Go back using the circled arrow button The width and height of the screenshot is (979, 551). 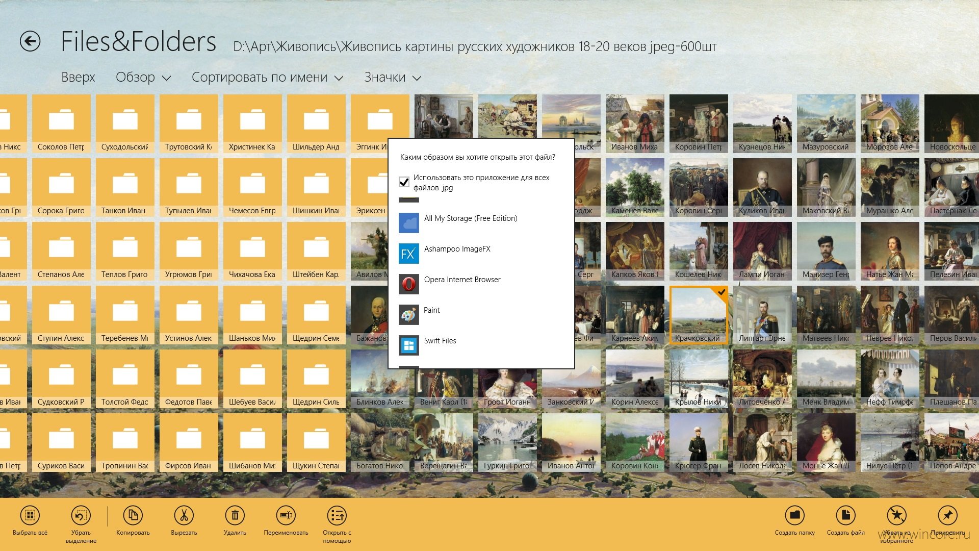30,41
